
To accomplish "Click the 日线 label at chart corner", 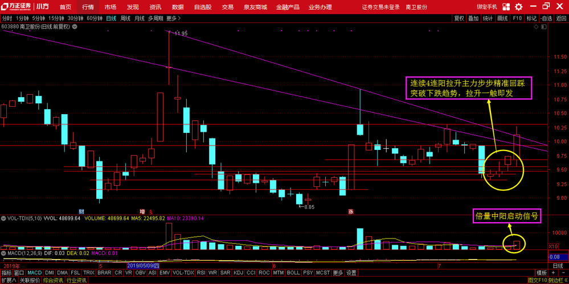I will tap(558, 266).
